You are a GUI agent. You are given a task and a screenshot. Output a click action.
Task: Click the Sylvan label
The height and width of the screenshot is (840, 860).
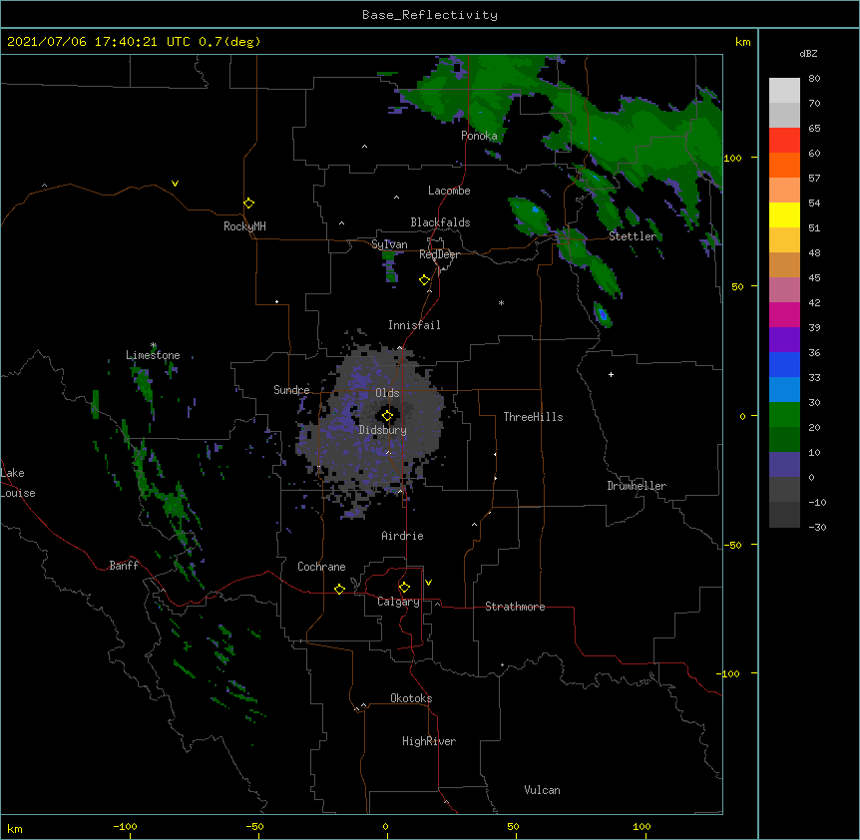point(389,244)
